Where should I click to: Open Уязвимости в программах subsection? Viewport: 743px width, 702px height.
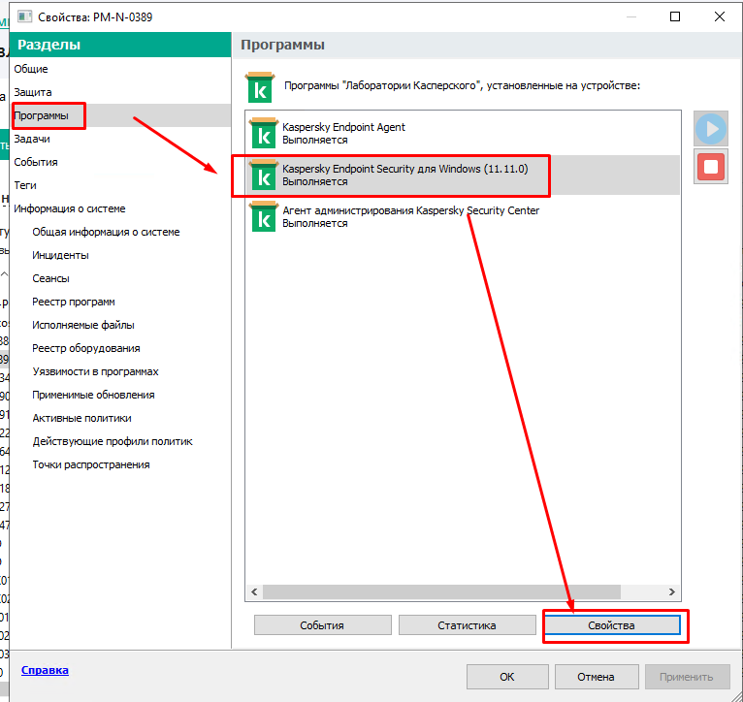tap(95, 371)
